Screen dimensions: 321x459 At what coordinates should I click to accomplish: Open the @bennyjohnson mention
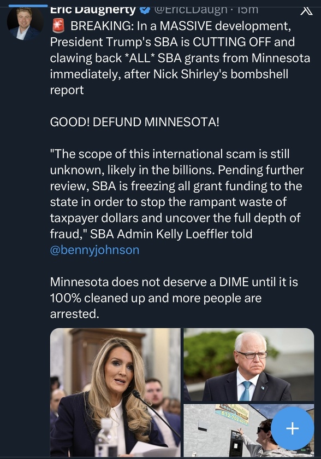pyautogui.click(x=94, y=250)
